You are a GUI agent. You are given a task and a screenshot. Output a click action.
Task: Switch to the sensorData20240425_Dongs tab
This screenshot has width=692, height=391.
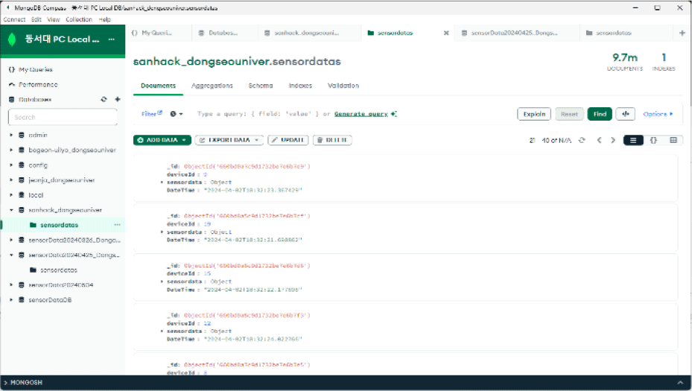(514, 33)
